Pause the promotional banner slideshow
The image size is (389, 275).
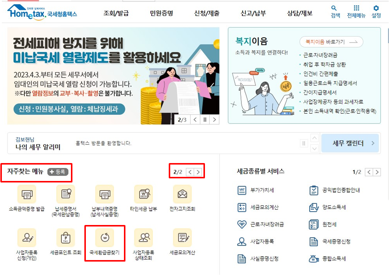coord(205,119)
